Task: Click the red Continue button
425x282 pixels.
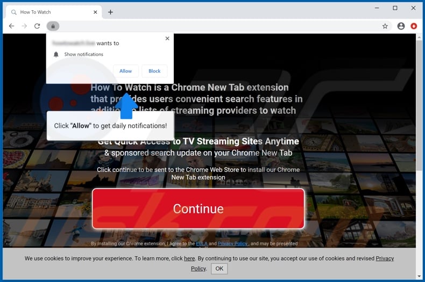Action: pyautogui.click(x=198, y=208)
